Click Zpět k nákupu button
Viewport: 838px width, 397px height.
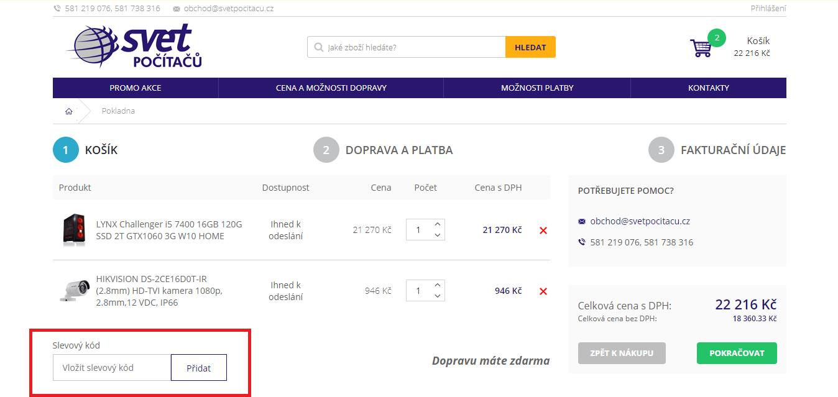pos(622,354)
